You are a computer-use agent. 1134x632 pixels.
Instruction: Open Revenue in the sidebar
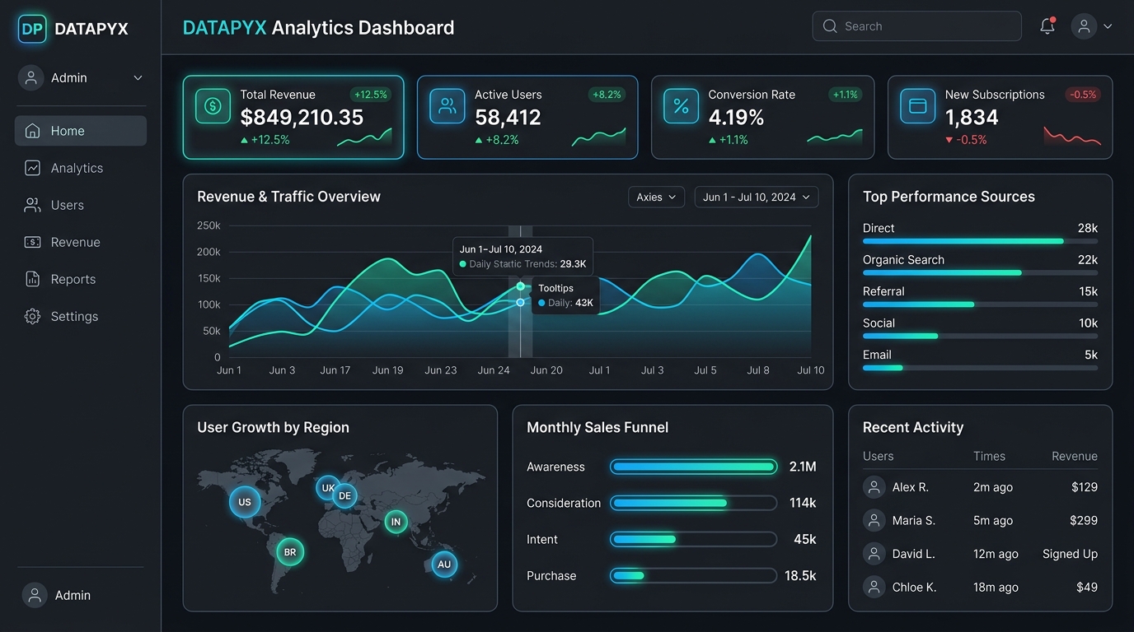81,242
